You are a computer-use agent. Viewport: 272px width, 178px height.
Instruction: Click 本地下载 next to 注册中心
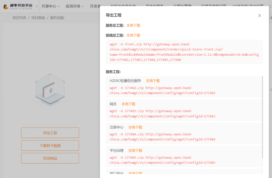(135, 127)
